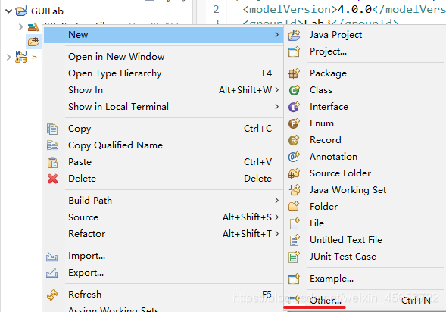The height and width of the screenshot is (312, 446).
Task: Click the Copy Qualified Name icon
Action: pos(52,145)
